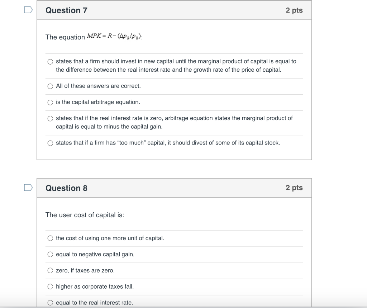
Task: Click the '2 pts' label on Question 8
Action: [295, 188]
